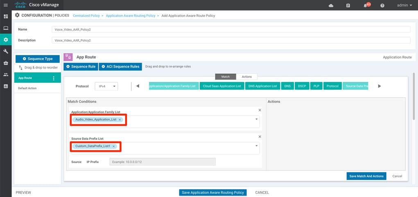Open the Administration people sidebar icon
This screenshot has width=418, height=197.
pos(6,75)
